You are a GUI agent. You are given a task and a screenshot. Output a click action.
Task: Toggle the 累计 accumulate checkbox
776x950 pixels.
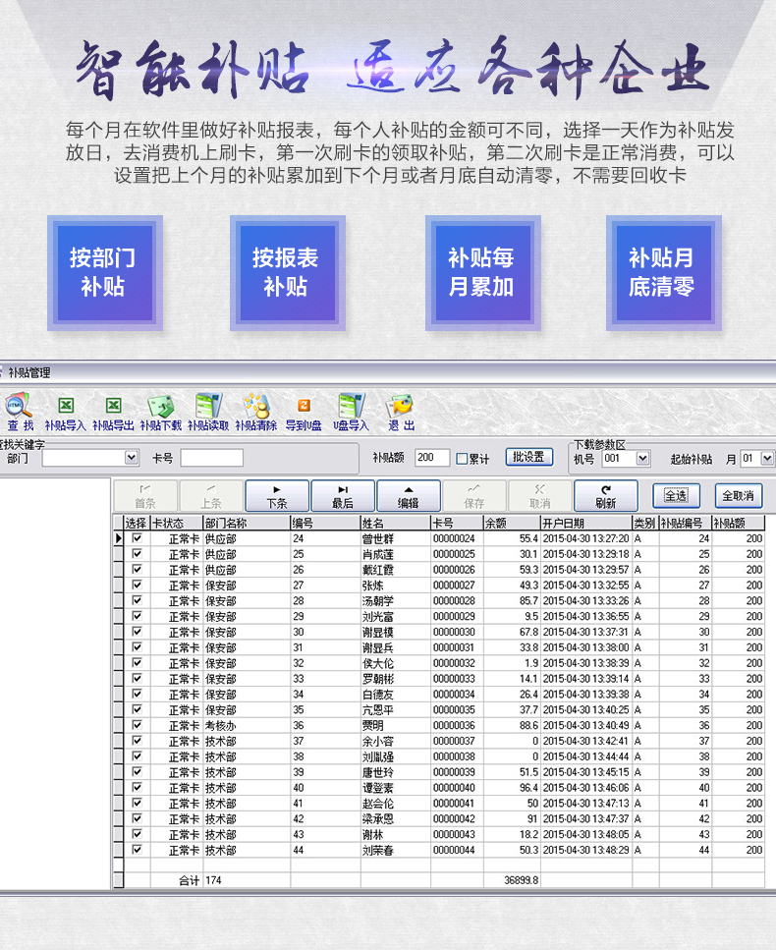pos(462,459)
